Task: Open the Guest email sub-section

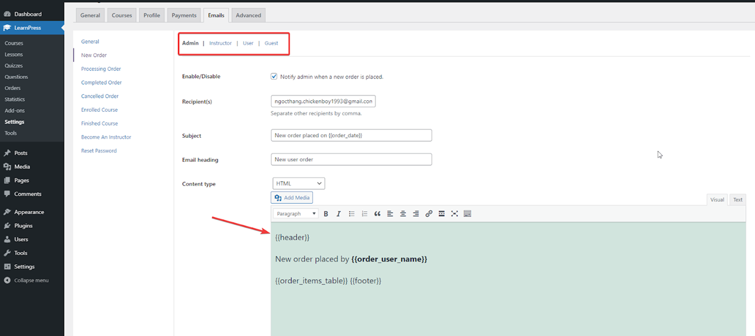Action: pos(271,43)
